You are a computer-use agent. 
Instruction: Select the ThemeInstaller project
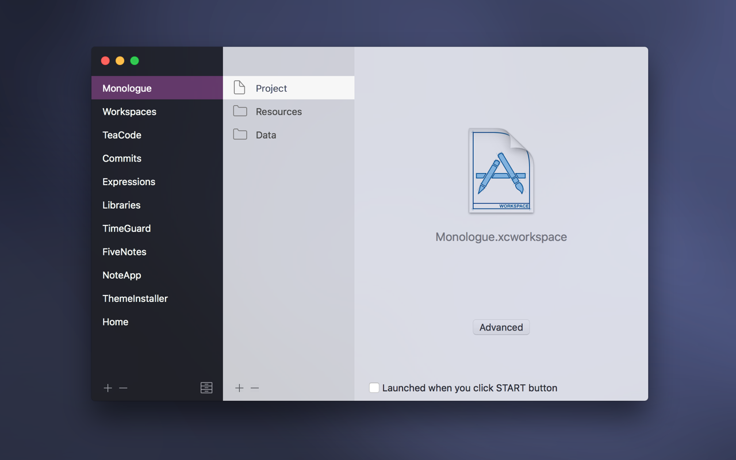coord(135,298)
